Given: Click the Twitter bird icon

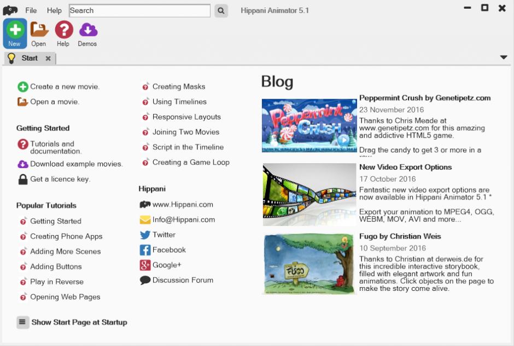Looking at the screenshot, I should 145,235.
